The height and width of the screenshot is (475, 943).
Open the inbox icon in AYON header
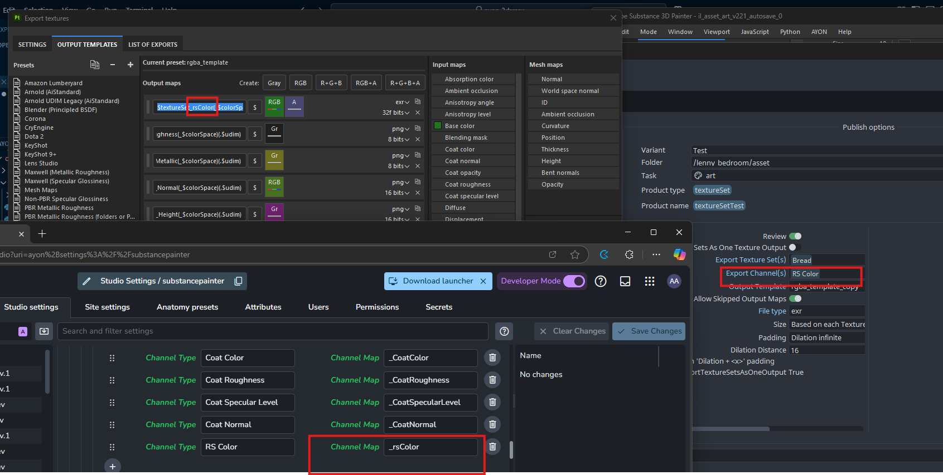pos(625,281)
